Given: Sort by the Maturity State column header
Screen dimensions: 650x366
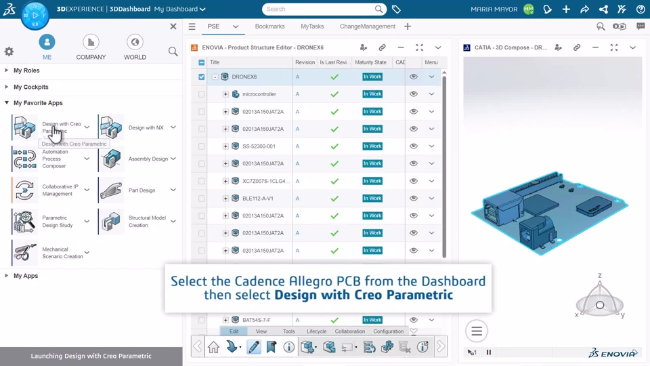Looking at the screenshot, I should [x=370, y=62].
